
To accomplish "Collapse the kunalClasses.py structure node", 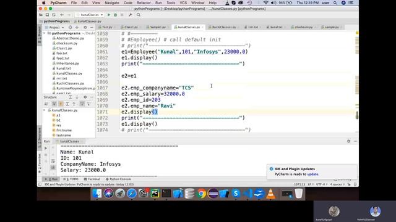I will (x=45, y=110).
